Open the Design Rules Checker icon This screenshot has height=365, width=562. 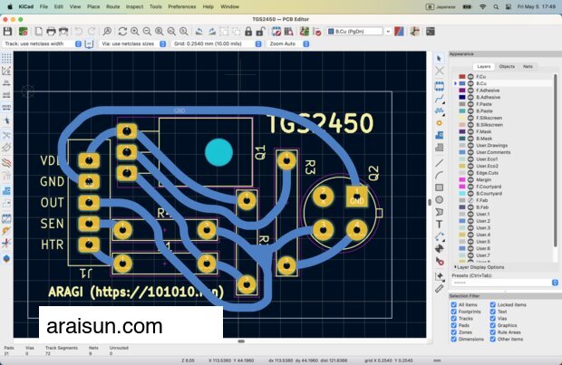point(317,32)
